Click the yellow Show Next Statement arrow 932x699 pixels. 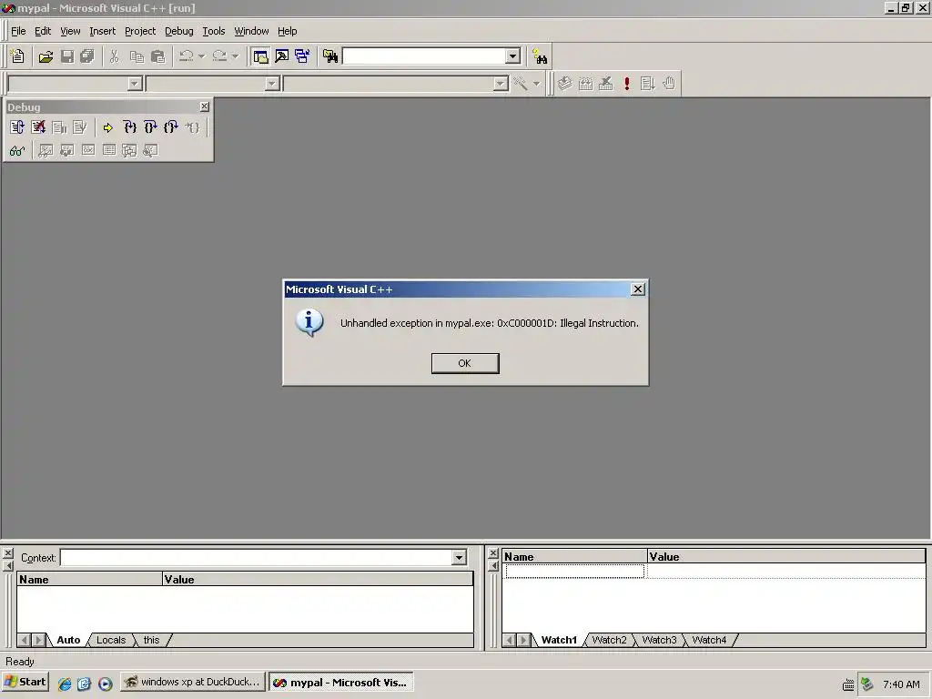107,127
